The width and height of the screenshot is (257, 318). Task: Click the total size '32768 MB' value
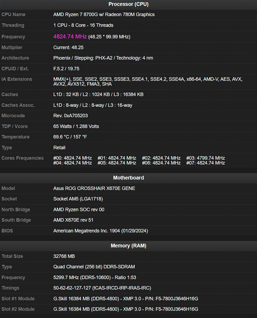64,256
